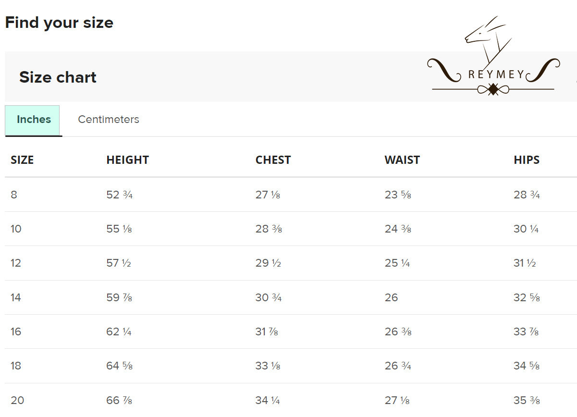Select size 14 row label

tap(16, 297)
